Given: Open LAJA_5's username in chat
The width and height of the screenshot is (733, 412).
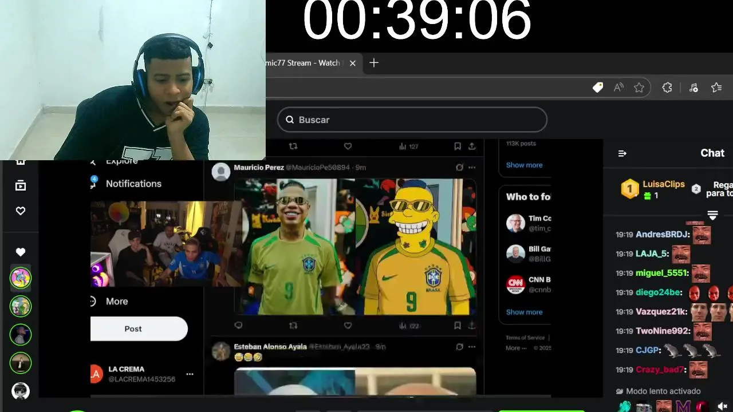Looking at the screenshot, I should 652,254.
